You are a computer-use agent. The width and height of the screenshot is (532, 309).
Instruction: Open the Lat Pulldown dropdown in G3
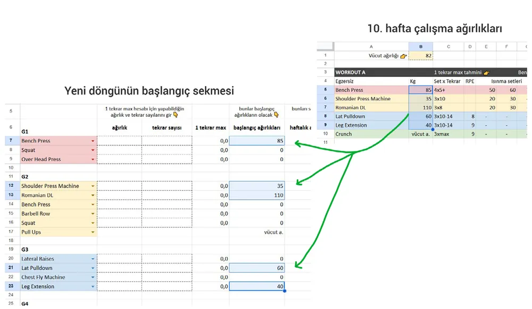pyautogui.click(x=93, y=268)
